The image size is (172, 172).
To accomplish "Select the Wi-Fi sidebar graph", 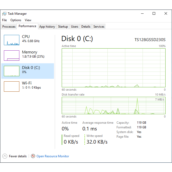I will (12, 87).
